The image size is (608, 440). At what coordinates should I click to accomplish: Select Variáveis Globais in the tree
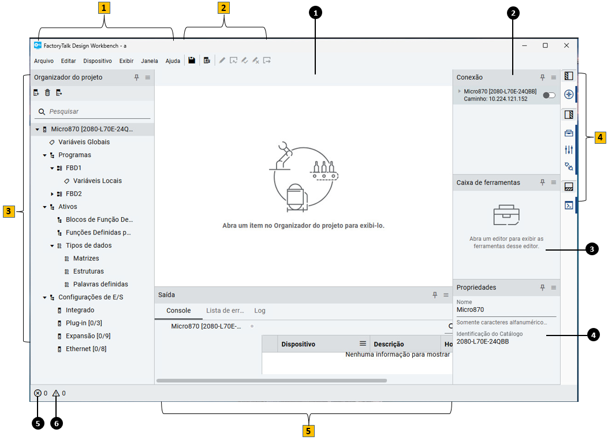click(84, 142)
